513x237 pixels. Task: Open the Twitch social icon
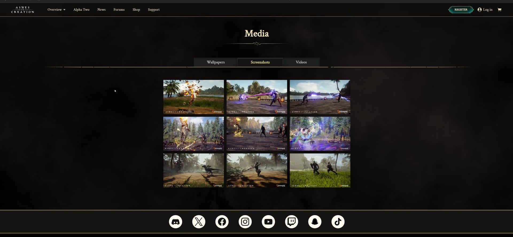tap(292, 222)
